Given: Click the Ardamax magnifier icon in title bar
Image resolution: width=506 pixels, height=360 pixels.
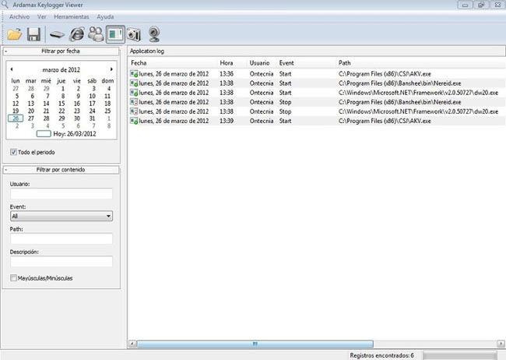Looking at the screenshot, I should (5, 5).
